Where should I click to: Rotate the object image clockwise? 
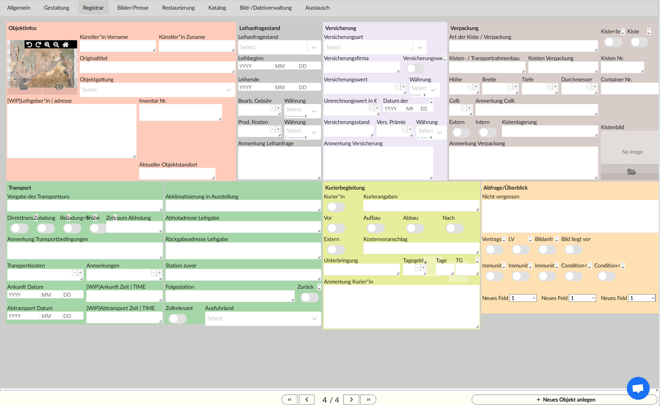[x=38, y=44]
